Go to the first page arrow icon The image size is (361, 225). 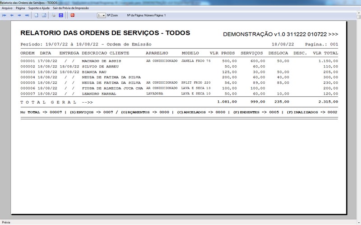[4, 15]
